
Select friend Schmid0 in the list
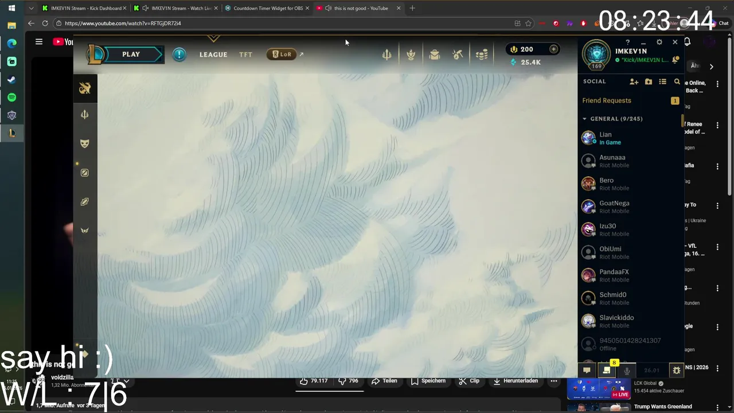630,299
